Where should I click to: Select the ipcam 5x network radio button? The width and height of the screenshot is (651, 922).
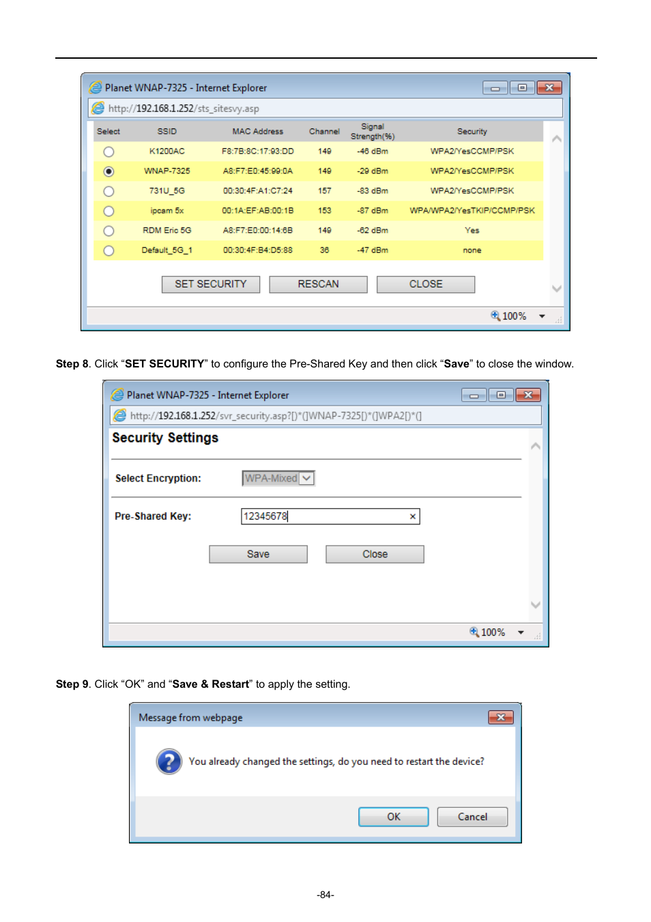108,211
